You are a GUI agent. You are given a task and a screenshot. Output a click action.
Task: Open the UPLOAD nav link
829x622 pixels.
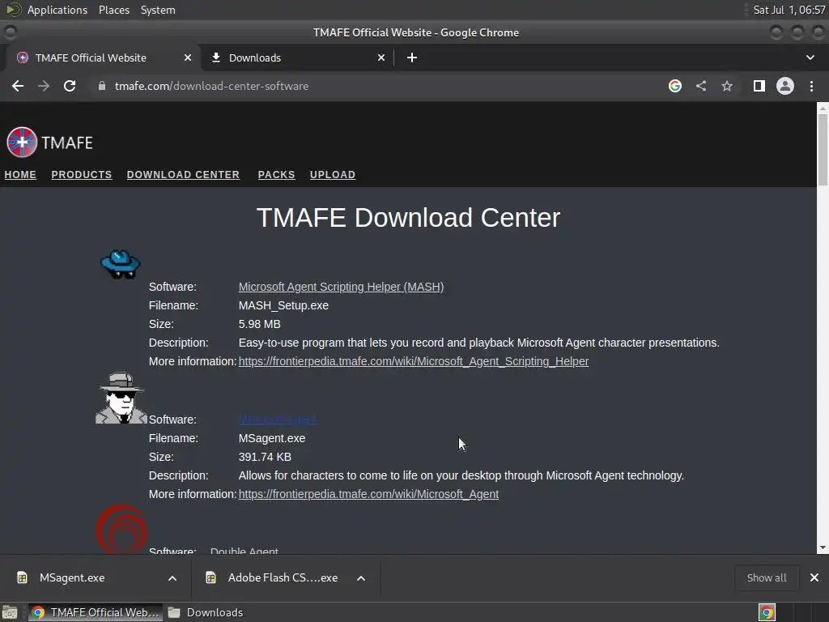(x=333, y=175)
